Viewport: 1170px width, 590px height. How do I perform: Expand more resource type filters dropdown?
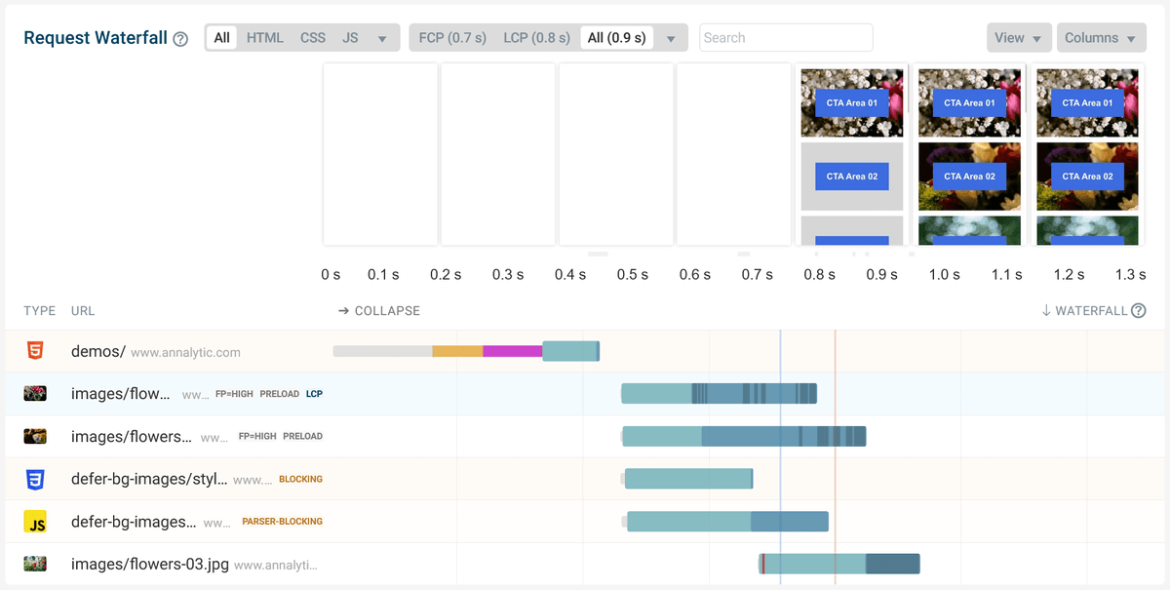(x=382, y=39)
